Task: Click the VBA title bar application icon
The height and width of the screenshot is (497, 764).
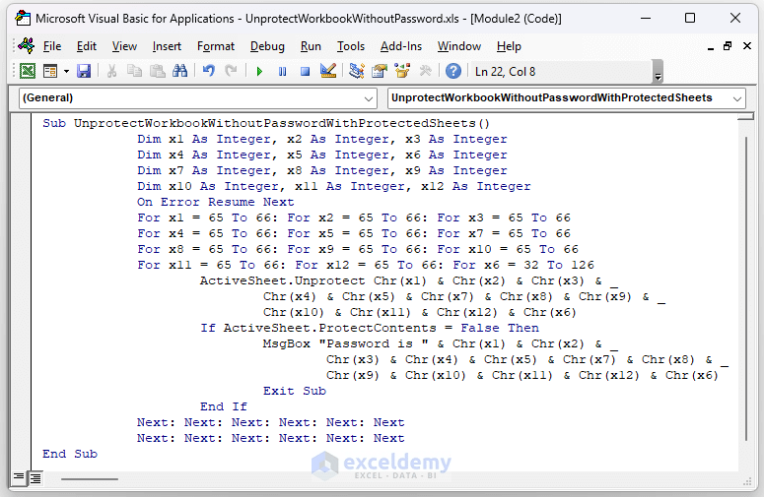Action: coord(23,19)
